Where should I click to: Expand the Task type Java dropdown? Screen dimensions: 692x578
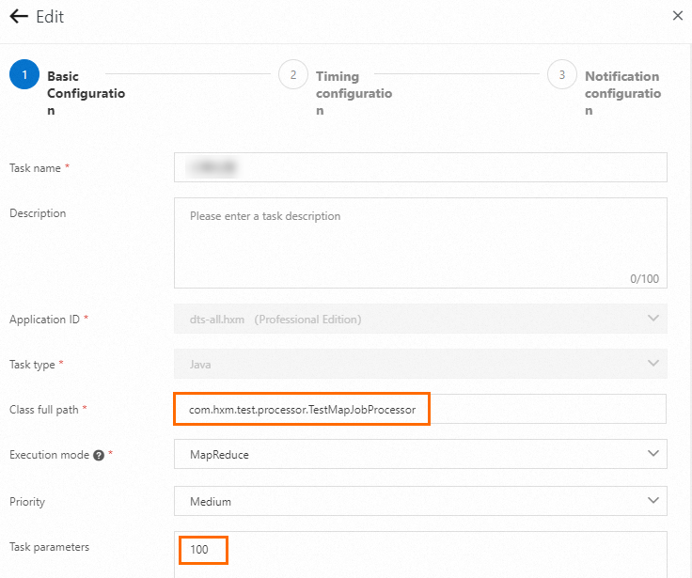[x=420, y=364]
